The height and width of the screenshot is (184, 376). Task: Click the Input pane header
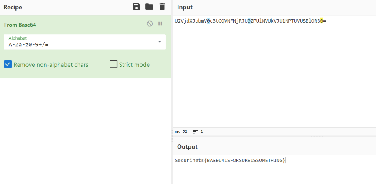pos(185,7)
